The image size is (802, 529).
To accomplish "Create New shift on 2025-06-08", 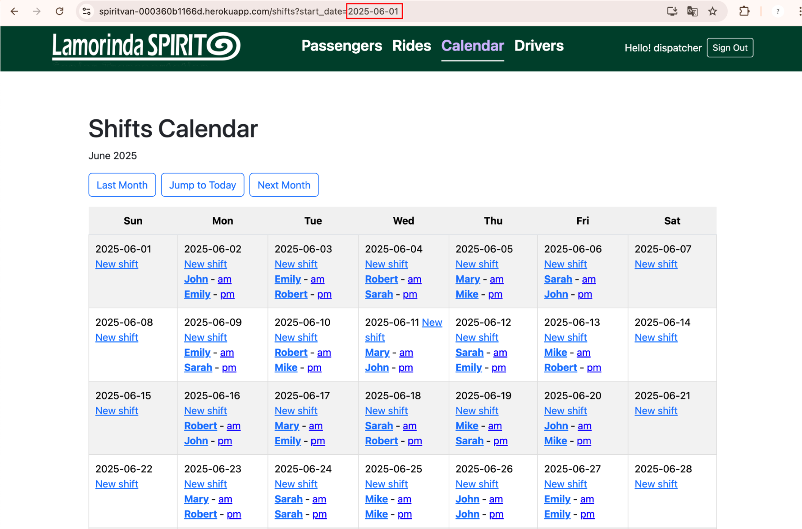I will pos(116,337).
